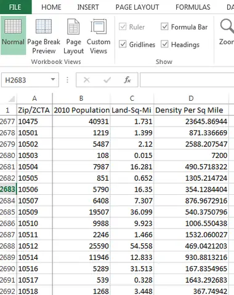Select cell with population 1268
Screen dimensions: 234x295
[81, 291]
